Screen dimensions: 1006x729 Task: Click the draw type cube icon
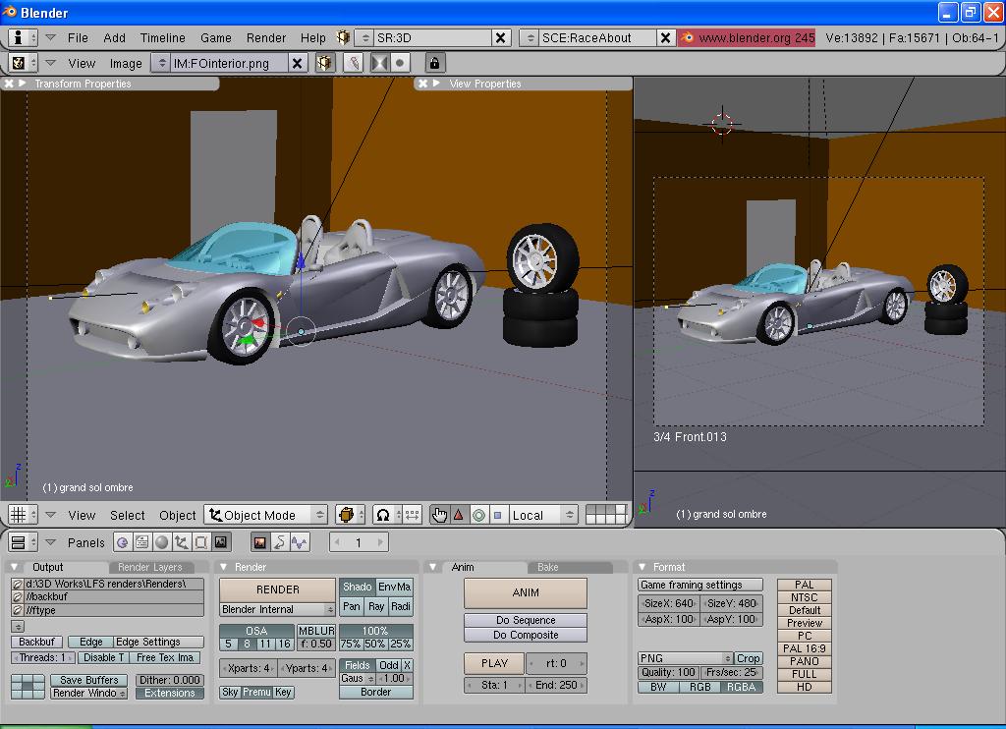click(x=349, y=515)
